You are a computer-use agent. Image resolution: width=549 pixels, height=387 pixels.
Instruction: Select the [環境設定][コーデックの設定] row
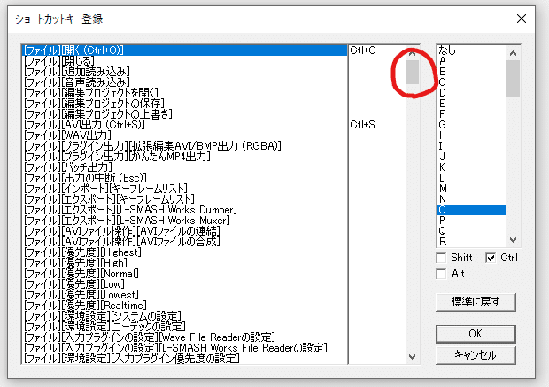[184, 327]
